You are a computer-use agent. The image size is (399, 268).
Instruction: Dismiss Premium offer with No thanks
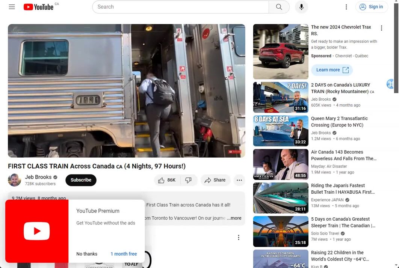87,254
